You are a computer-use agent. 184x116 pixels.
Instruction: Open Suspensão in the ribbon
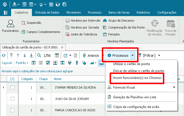click(31, 23)
